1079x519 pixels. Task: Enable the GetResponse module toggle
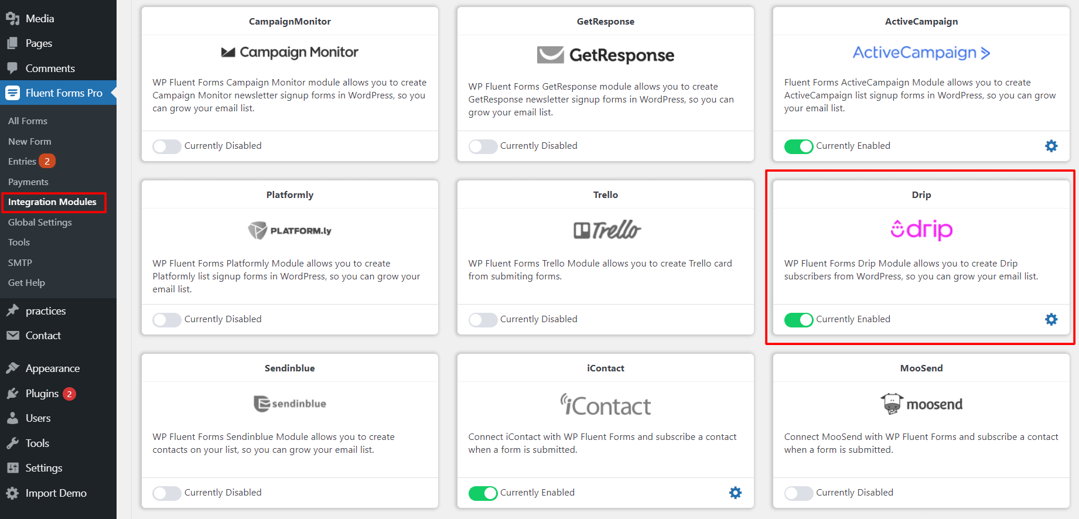point(483,146)
